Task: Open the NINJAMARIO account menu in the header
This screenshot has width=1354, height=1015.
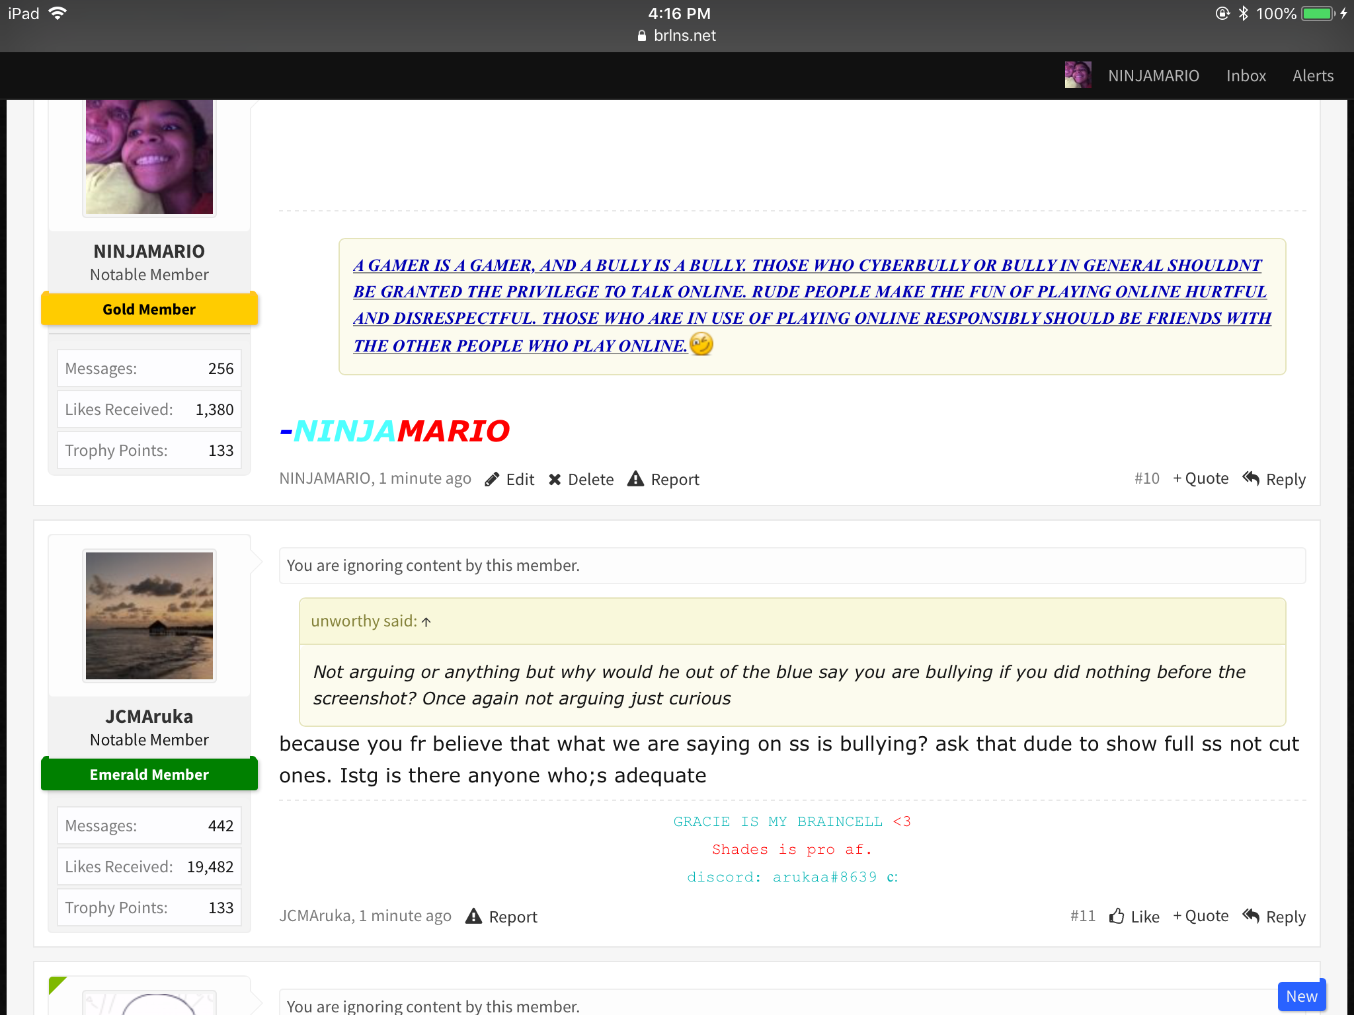Action: click(x=1153, y=76)
